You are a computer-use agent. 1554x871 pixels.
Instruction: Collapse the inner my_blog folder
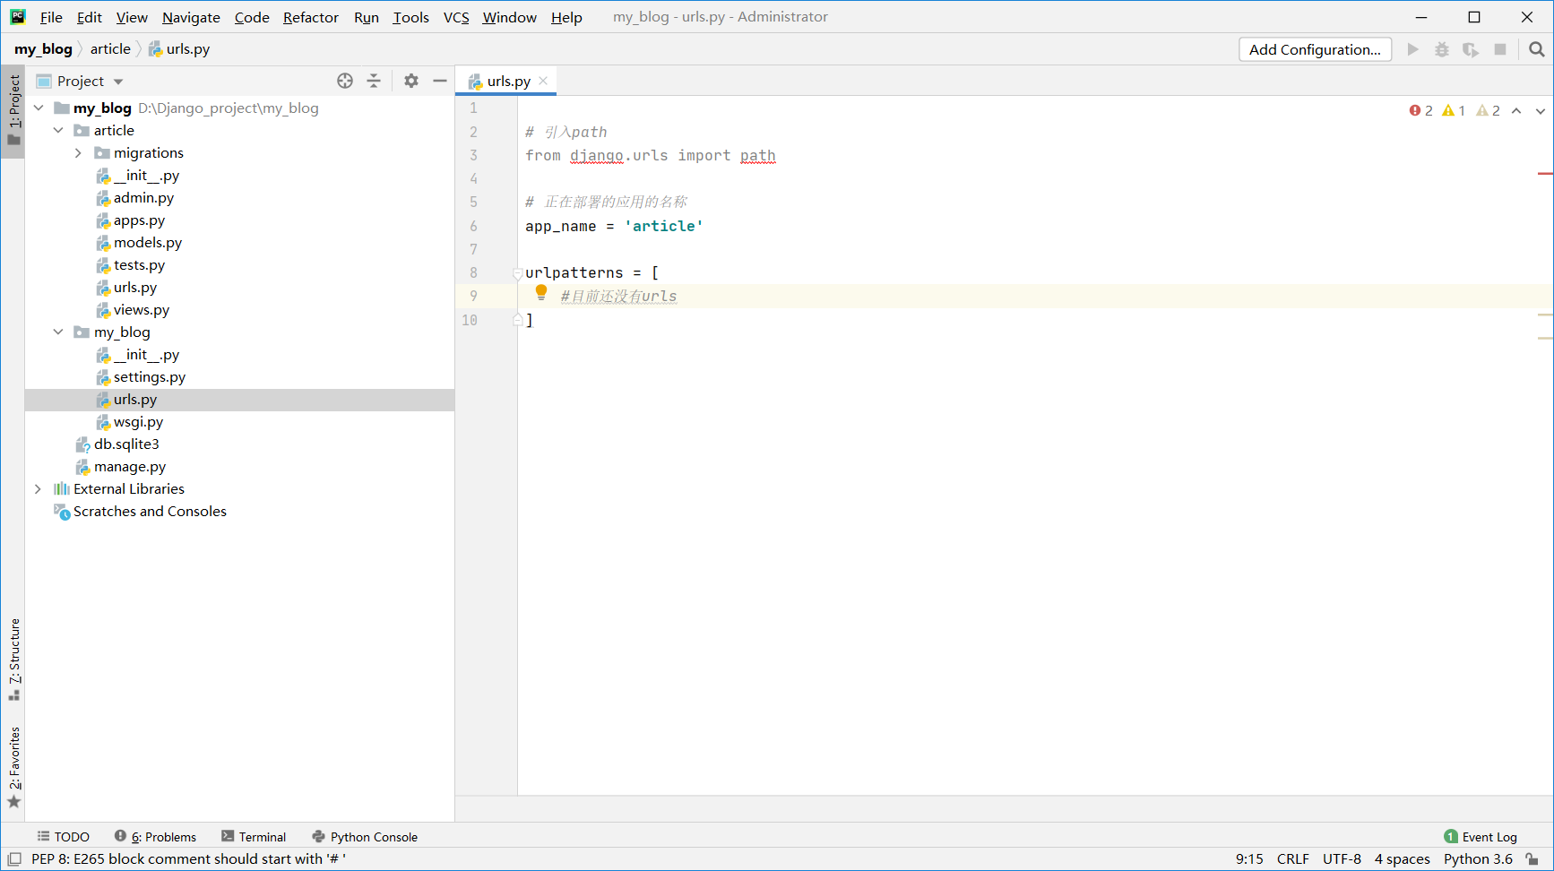(x=58, y=332)
